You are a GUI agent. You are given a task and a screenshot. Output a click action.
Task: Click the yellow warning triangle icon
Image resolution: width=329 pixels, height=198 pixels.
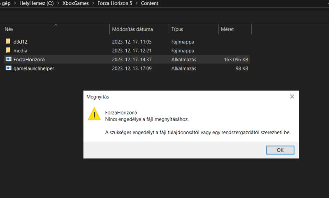pos(94,114)
